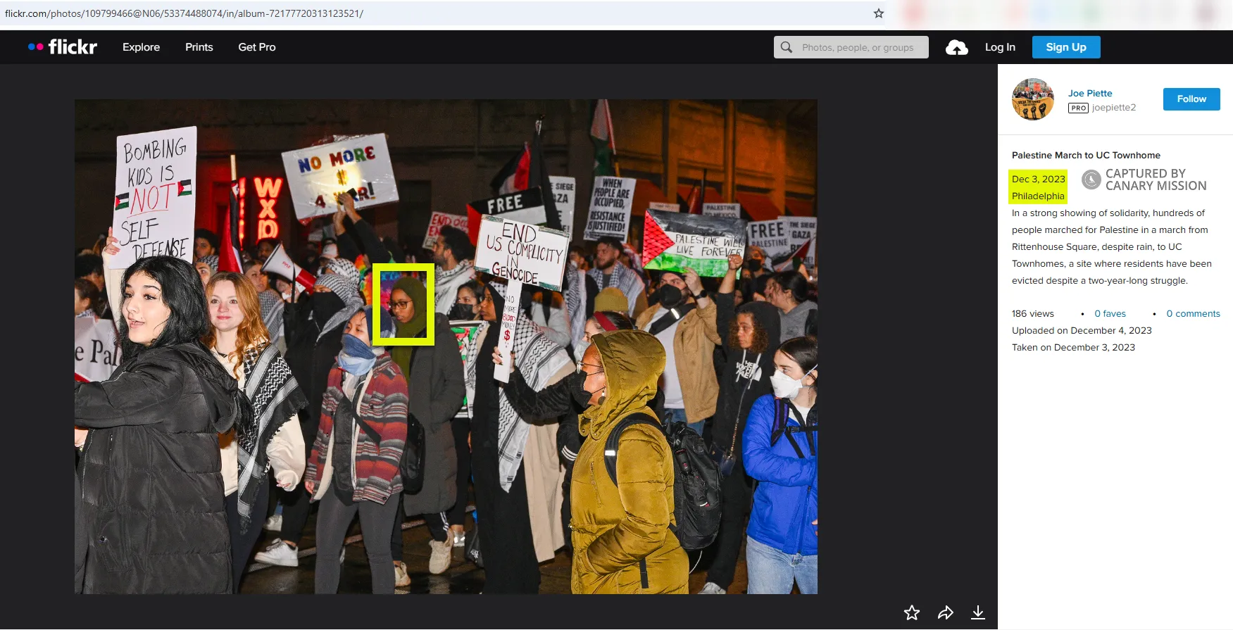This screenshot has width=1233, height=630.
Task: Open Joe Piette profile name link
Action: (x=1090, y=93)
